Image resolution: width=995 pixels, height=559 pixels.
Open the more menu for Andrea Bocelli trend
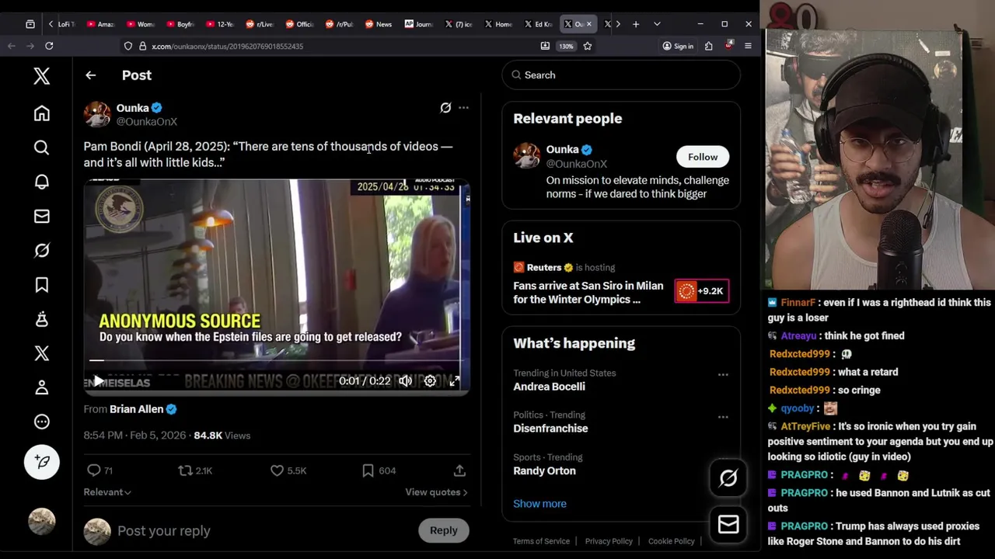tap(723, 375)
